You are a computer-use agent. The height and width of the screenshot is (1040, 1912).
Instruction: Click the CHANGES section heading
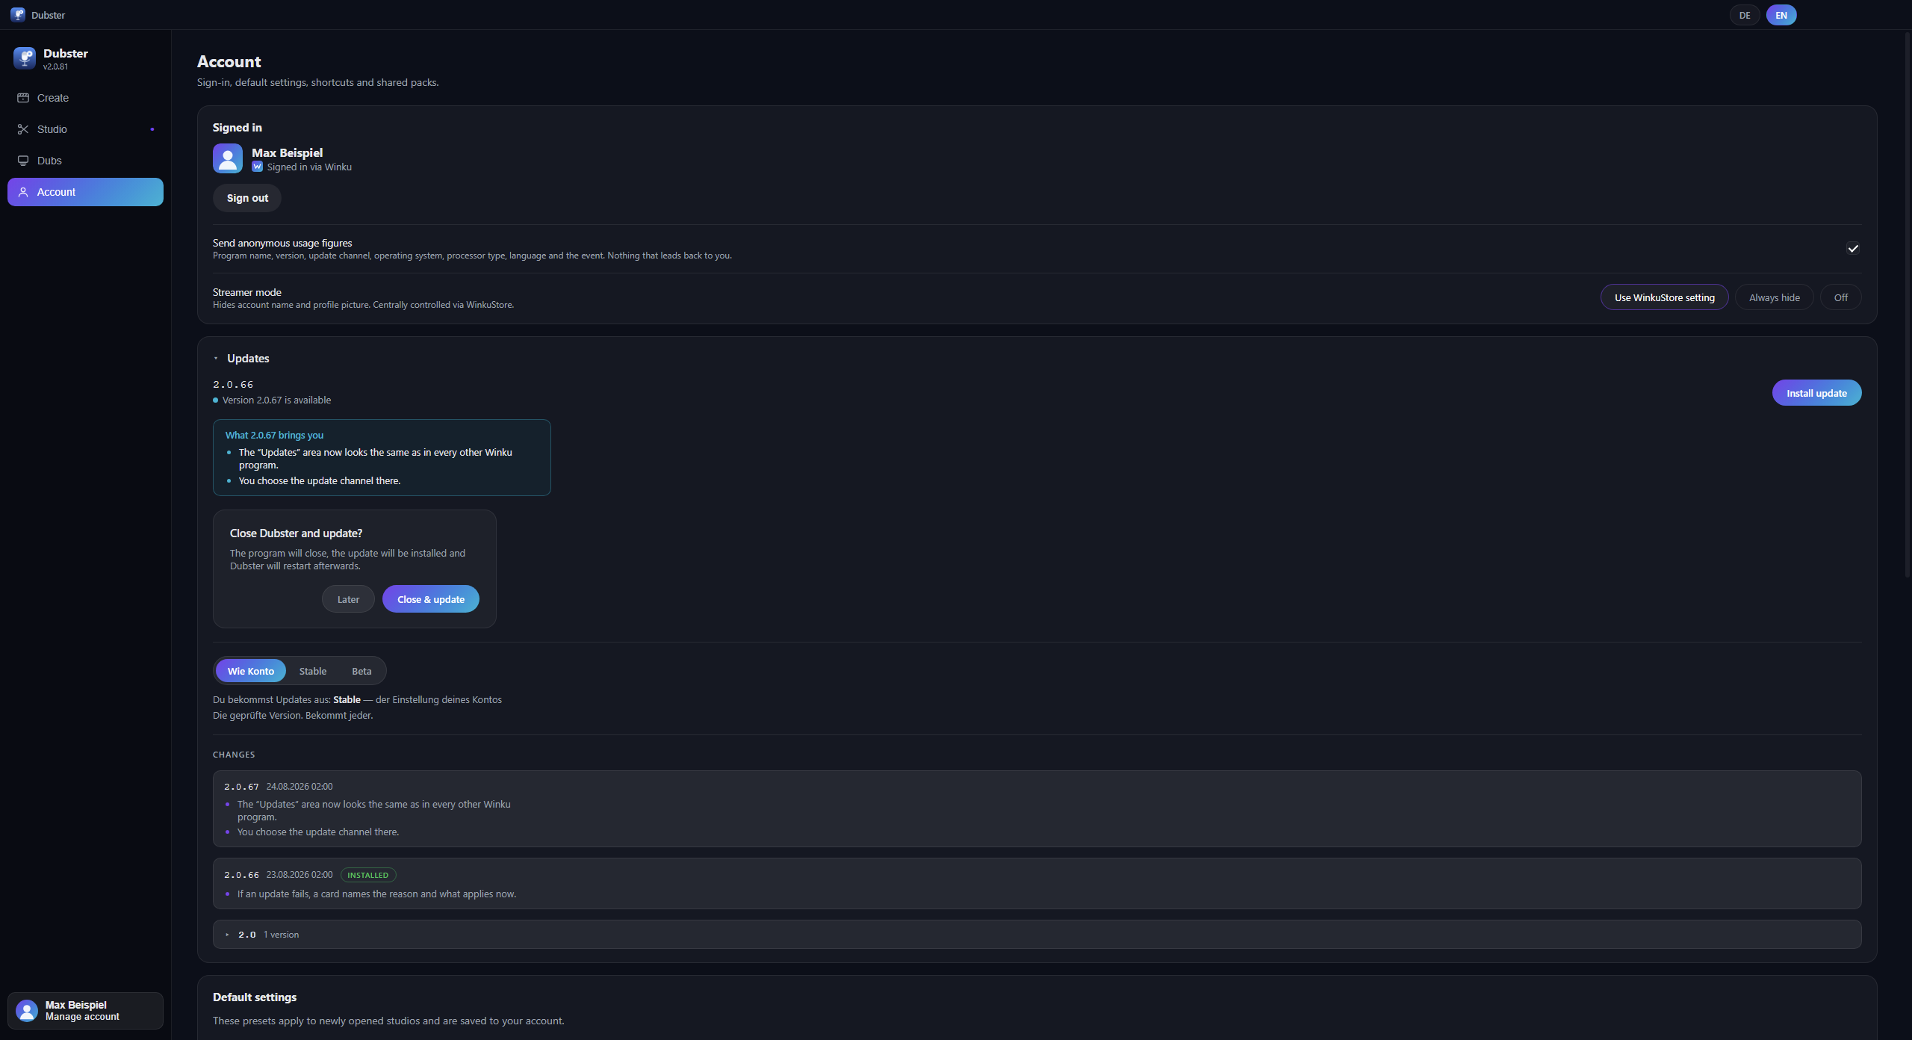pos(234,755)
